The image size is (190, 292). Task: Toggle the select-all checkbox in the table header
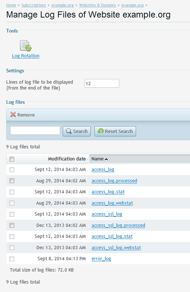click(x=12, y=159)
